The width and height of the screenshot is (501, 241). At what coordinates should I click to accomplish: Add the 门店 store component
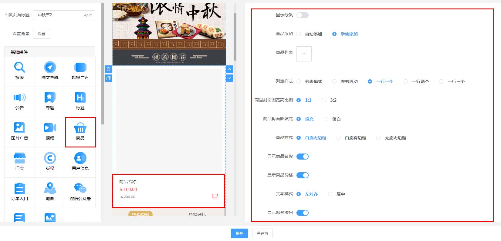click(x=19, y=163)
